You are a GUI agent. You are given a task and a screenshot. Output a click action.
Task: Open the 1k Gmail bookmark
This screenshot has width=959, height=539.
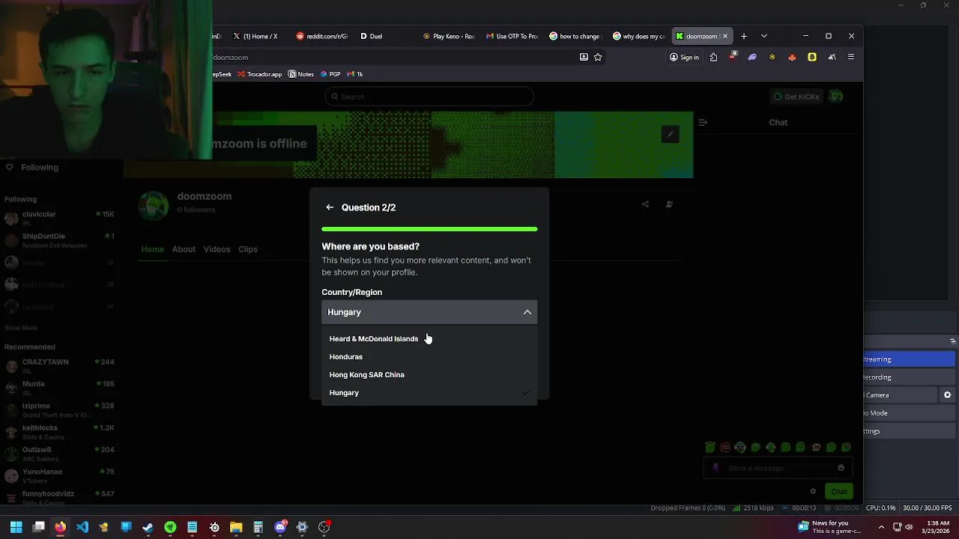355,74
